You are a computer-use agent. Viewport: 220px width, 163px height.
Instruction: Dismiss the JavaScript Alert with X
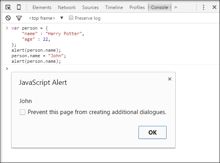pyautogui.click(x=170, y=79)
